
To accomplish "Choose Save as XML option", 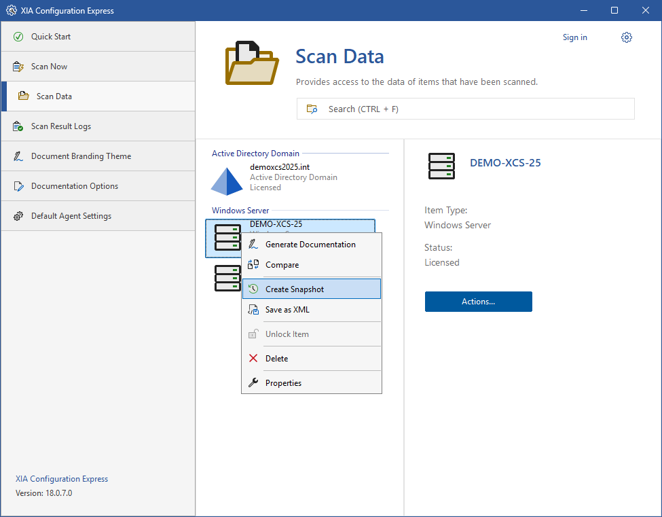I will (x=287, y=310).
